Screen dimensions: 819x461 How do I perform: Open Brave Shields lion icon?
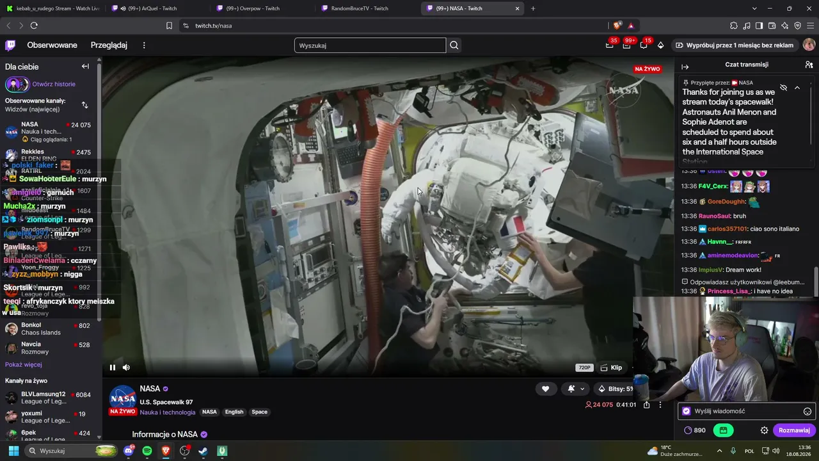coord(617,26)
